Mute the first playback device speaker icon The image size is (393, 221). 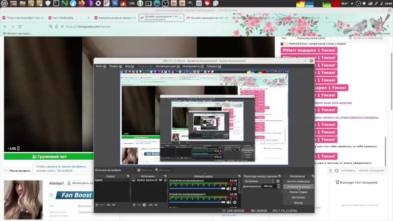click(229, 188)
